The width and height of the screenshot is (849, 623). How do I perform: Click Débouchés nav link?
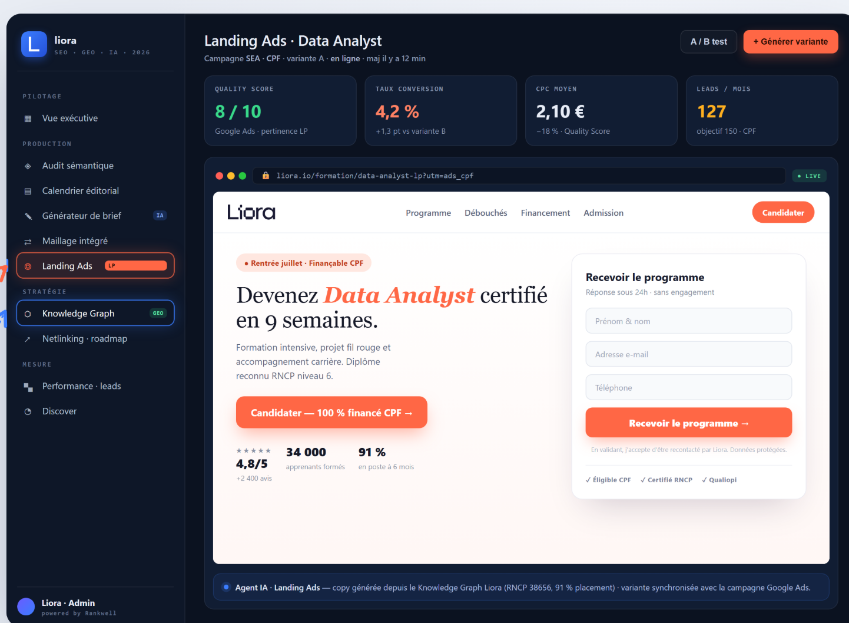[486, 213]
